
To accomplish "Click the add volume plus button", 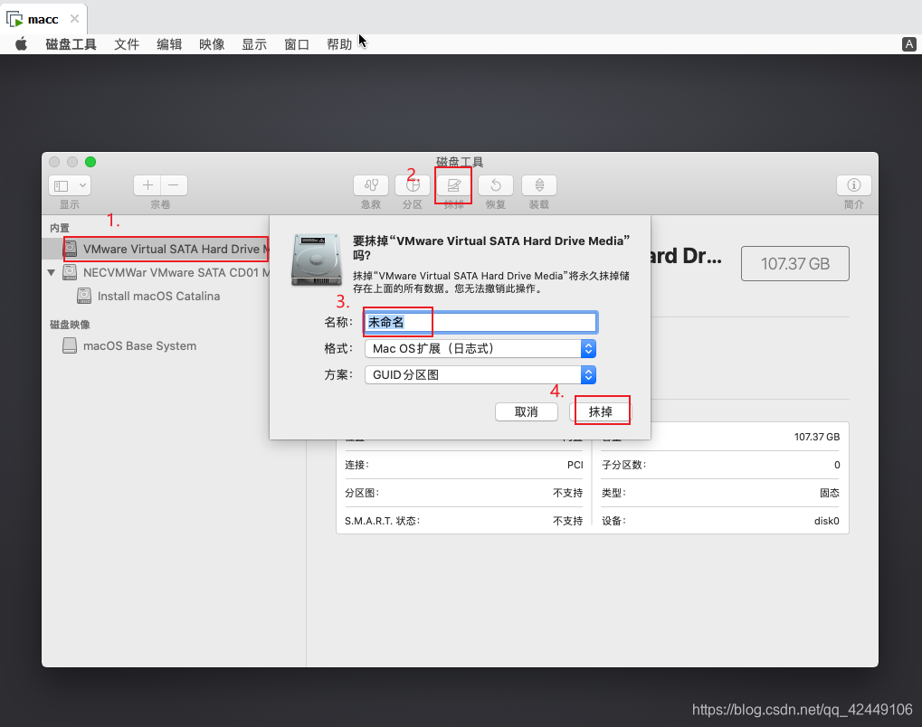I will pyautogui.click(x=147, y=185).
